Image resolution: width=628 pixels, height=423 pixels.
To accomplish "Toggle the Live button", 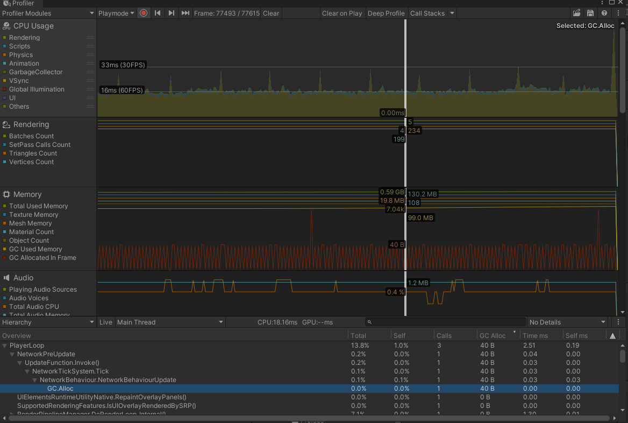I will 106,322.
